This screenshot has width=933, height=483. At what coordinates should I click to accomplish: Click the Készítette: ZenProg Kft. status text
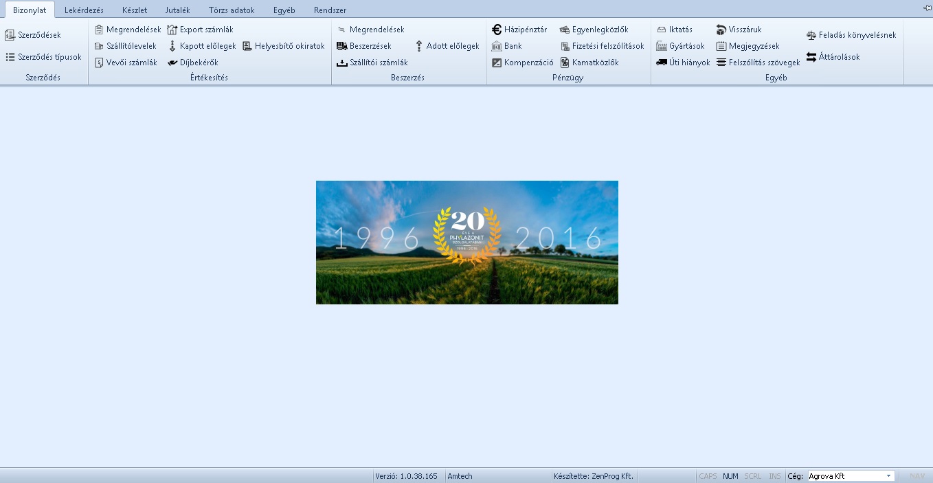(x=594, y=476)
